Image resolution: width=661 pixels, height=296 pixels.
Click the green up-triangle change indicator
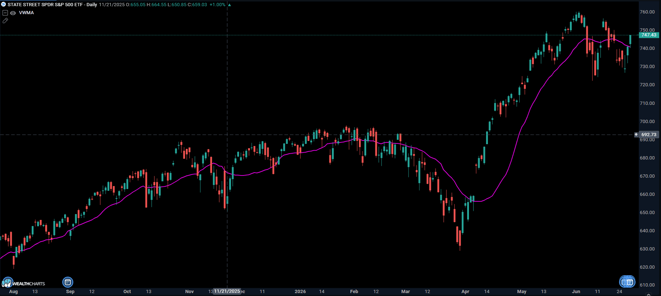229,5
